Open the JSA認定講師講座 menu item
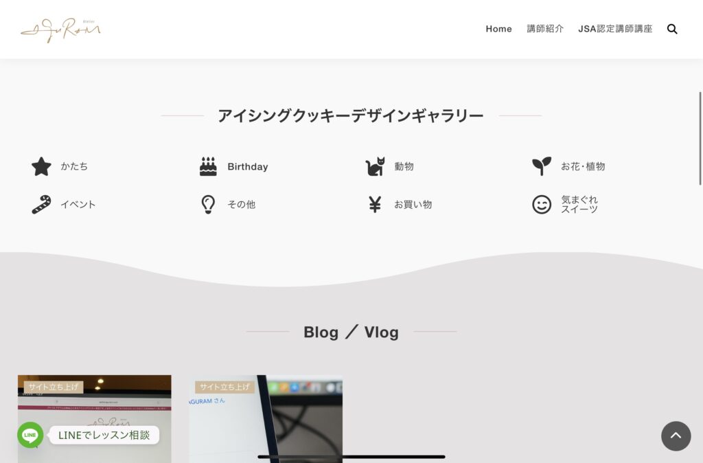The image size is (703, 463). click(x=615, y=29)
